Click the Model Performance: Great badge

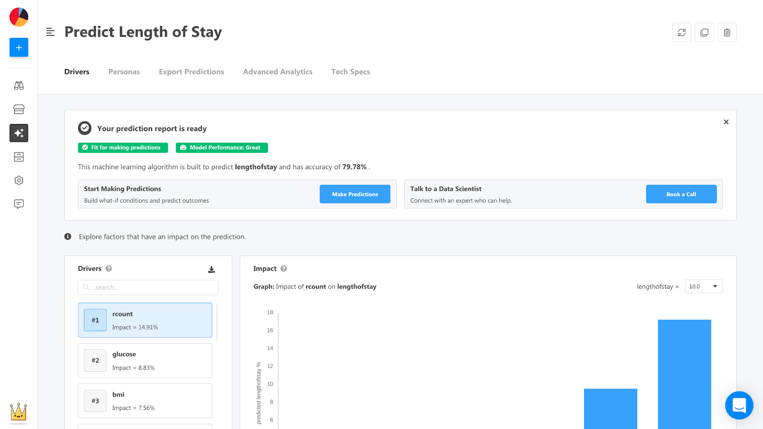pyautogui.click(x=222, y=148)
